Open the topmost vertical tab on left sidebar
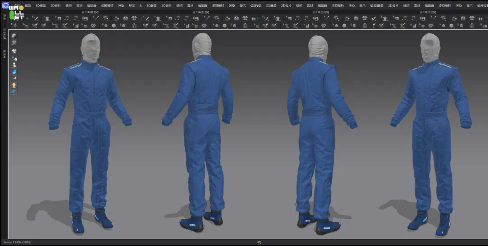The height and width of the screenshot is (246, 488). click(x=5, y=17)
